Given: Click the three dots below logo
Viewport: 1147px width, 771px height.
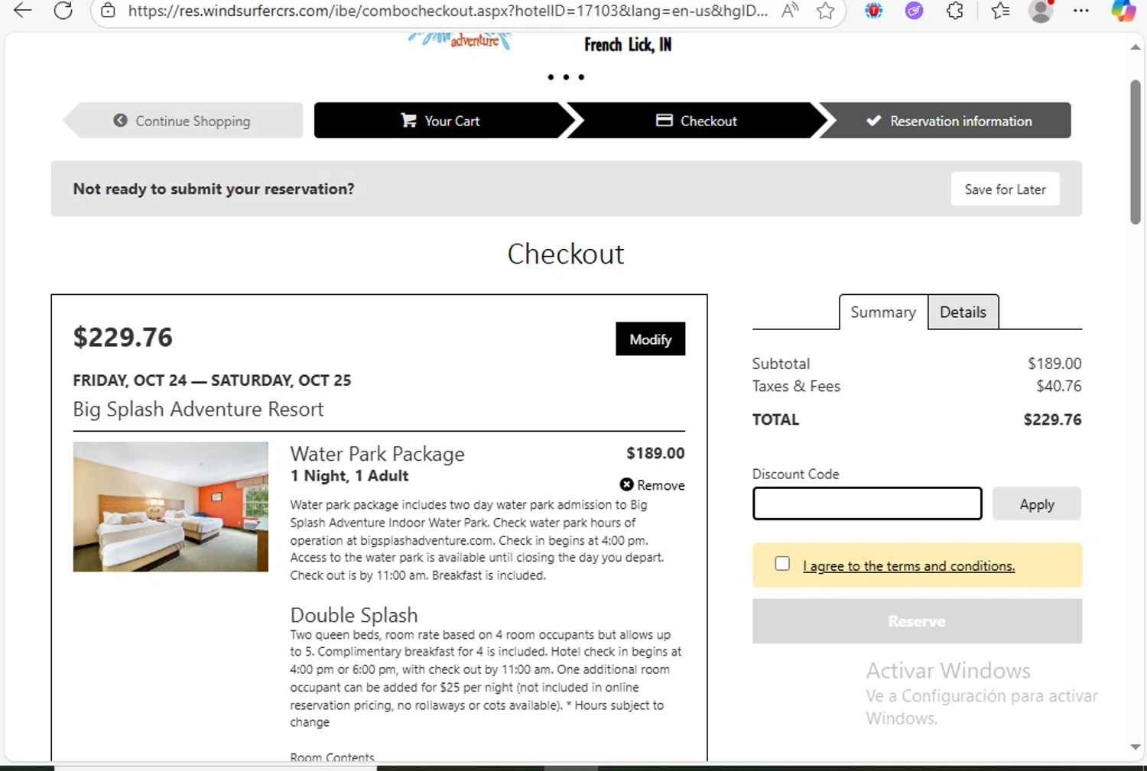Looking at the screenshot, I should pyautogui.click(x=566, y=77).
